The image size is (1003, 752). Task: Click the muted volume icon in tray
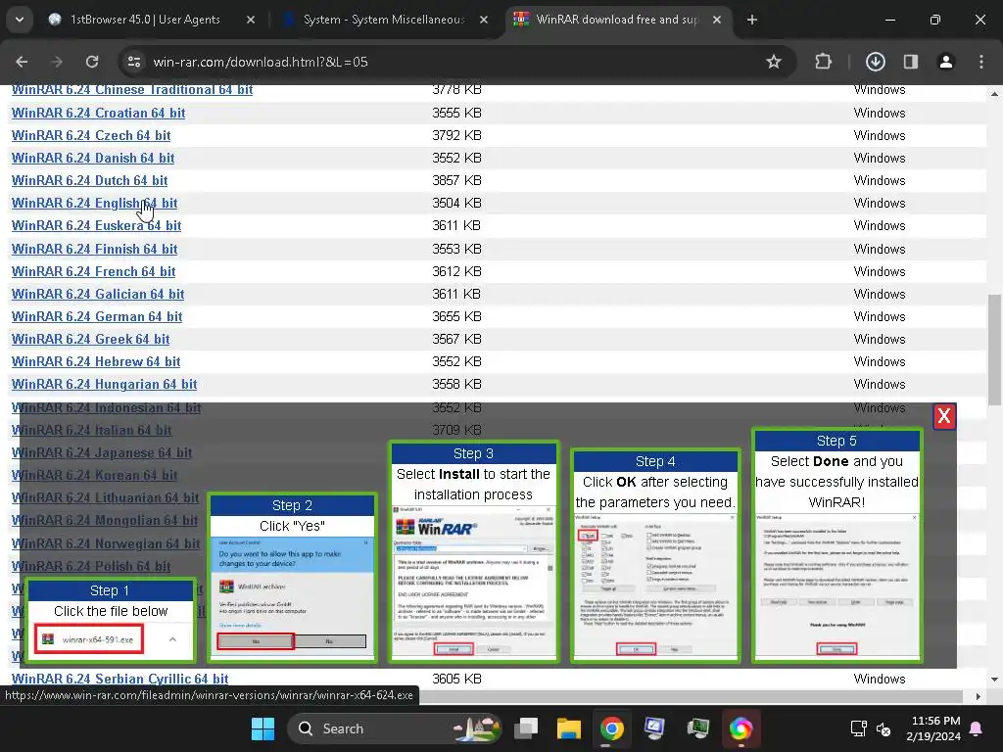point(884,728)
